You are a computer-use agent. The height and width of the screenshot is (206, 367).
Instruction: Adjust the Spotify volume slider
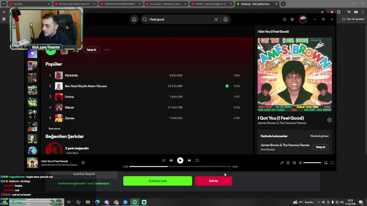[312, 163]
